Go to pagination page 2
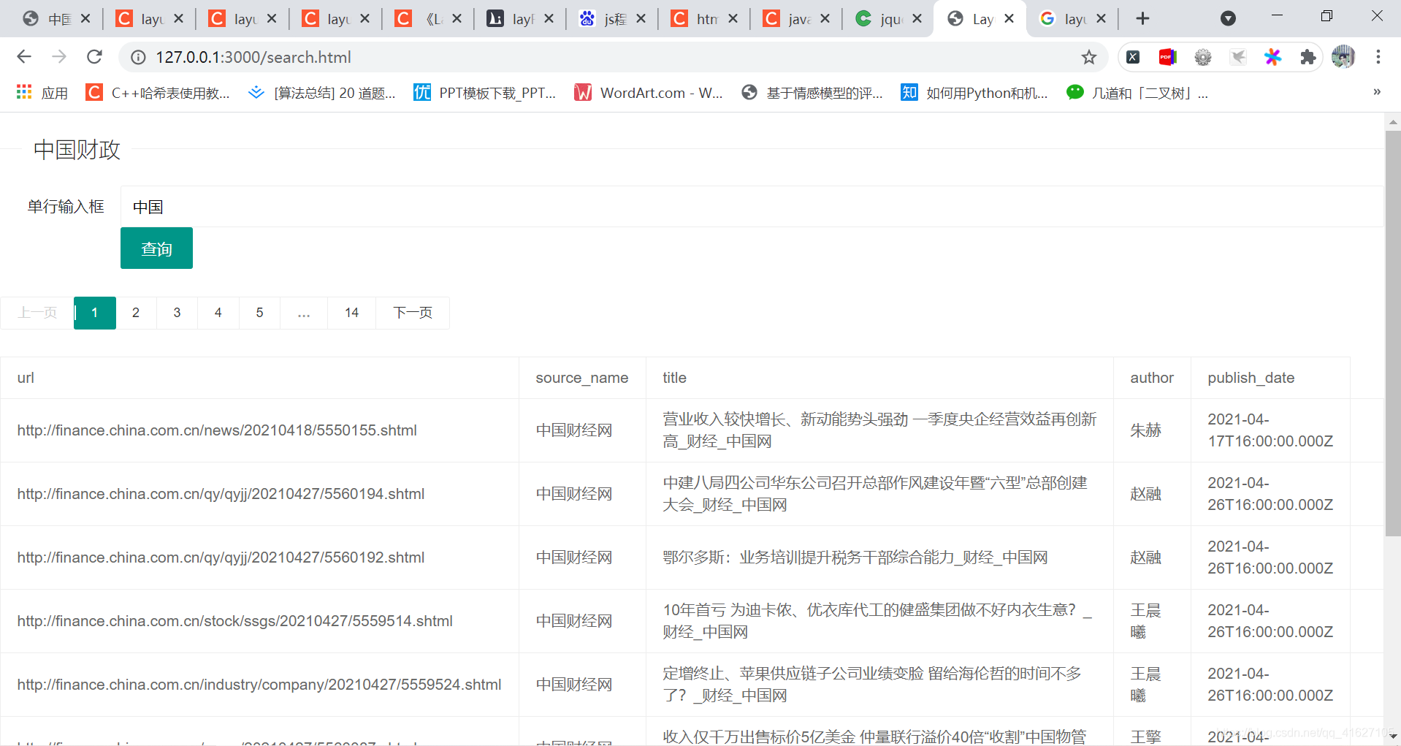Viewport: 1401px width, 746px height. click(x=136, y=313)
